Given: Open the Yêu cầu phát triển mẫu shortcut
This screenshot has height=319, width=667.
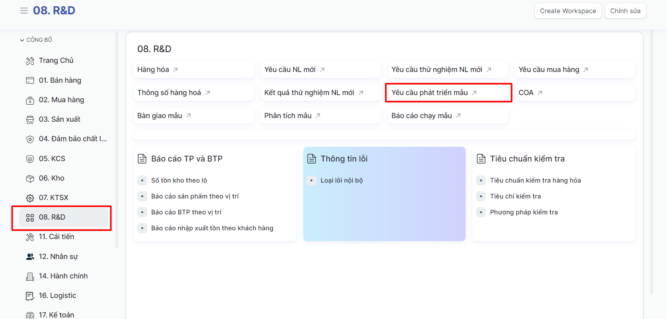Looking at the screenshot, I should tap(429, 93).
